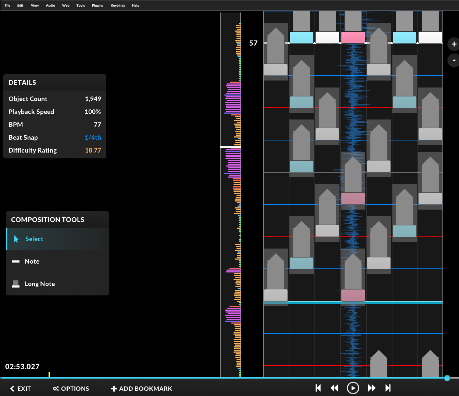Viewport: 459px width, 396px height.
Task: Skip to the start of the track
Action: click(318, 388)
